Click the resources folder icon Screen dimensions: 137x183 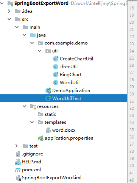tap(33, 107)
